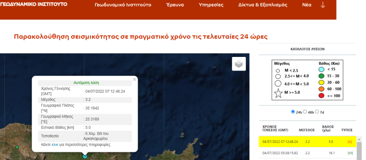This screenshot has height=160, width=366.
Task: Click the ΧΡΟΝΟΣ ΓΕΝΕΣΗΣ (GMT) column header
Action: click(x=275, y=128)
